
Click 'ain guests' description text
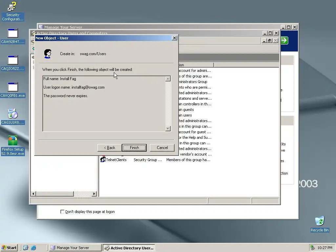point(186,110)
